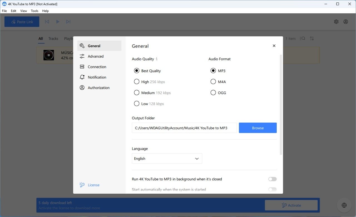
Task: Open the View menu
Action: (x=24, y=11)
